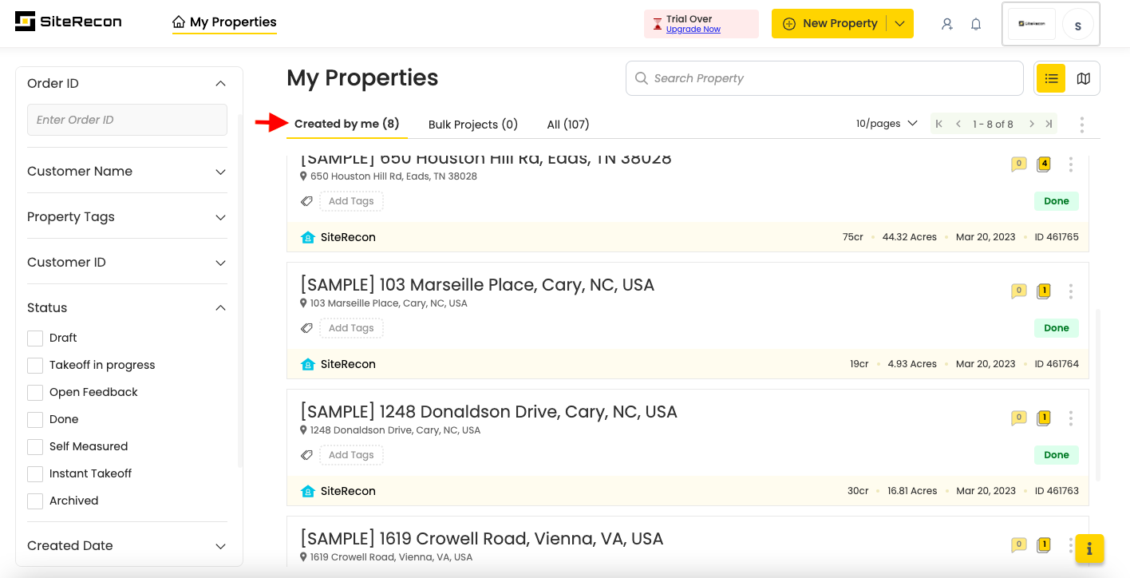Check the Instant Takeoff checkbox

pos(35,474)
